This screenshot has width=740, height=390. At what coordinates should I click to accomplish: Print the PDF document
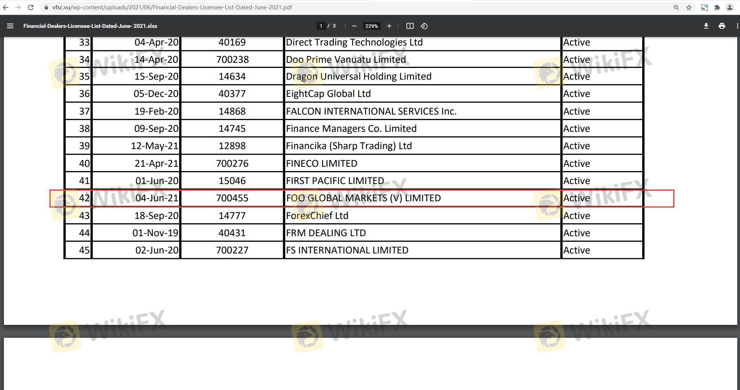click(722, 26)
